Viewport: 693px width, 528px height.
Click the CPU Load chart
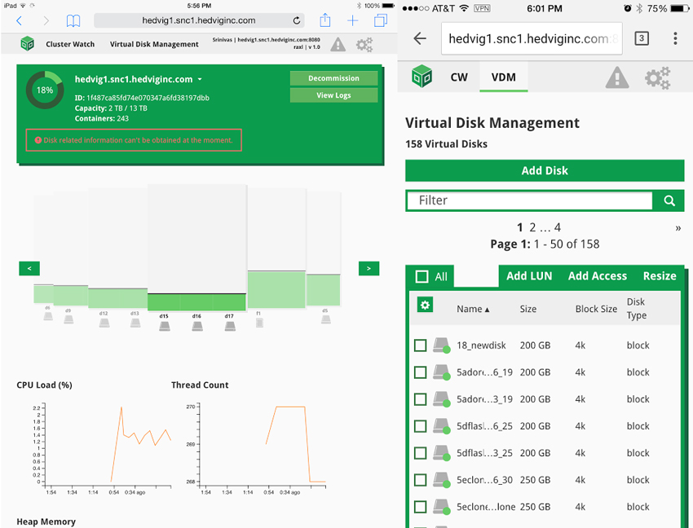point(103,447)
